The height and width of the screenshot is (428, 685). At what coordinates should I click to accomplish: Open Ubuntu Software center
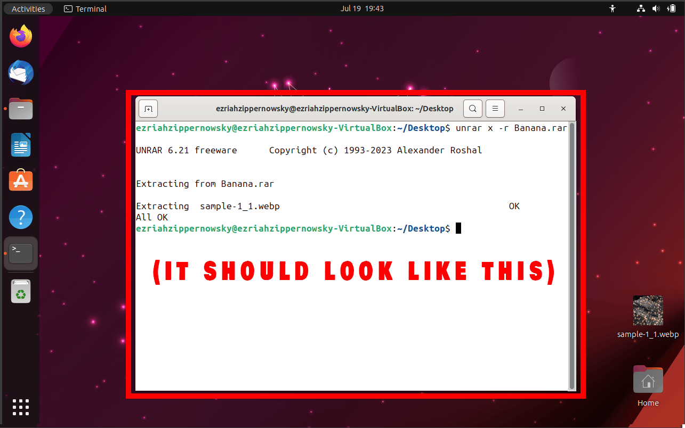coord(21,180)
